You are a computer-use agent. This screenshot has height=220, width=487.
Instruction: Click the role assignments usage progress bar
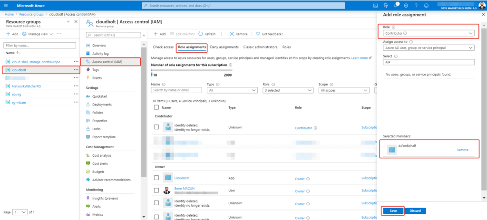click(191, 70)
